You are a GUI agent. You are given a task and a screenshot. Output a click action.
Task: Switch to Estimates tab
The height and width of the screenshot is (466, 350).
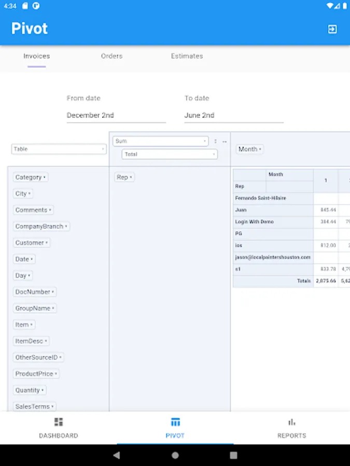coord(187,56)
